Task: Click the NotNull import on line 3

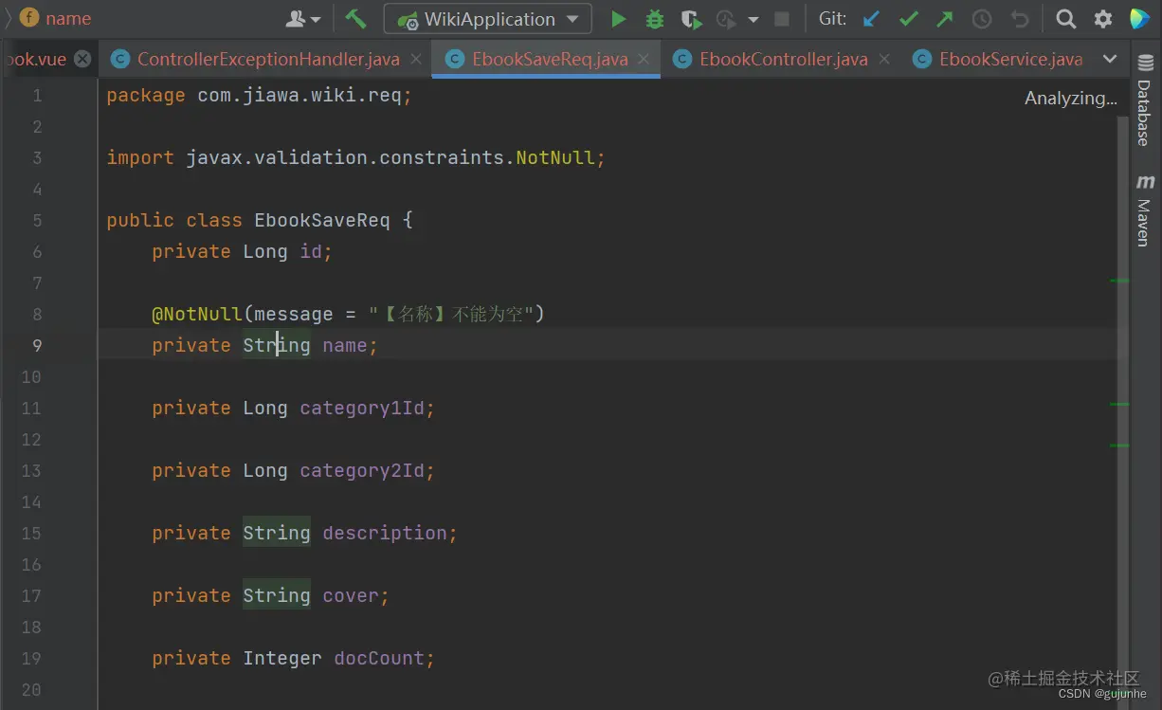Action: (x=555, y=157)
